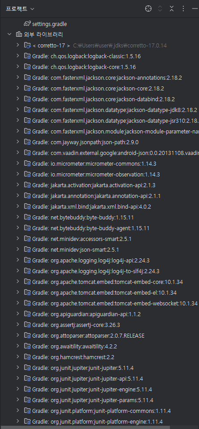This screenshot has height=429, width=199.
Task: Click the jakarta.xml.bind-api library icon
Action: pyautogui.click(x=27, y=206)
